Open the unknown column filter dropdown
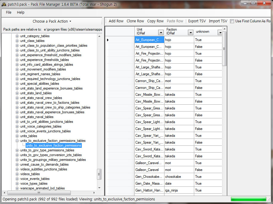 tap(220, 32)
